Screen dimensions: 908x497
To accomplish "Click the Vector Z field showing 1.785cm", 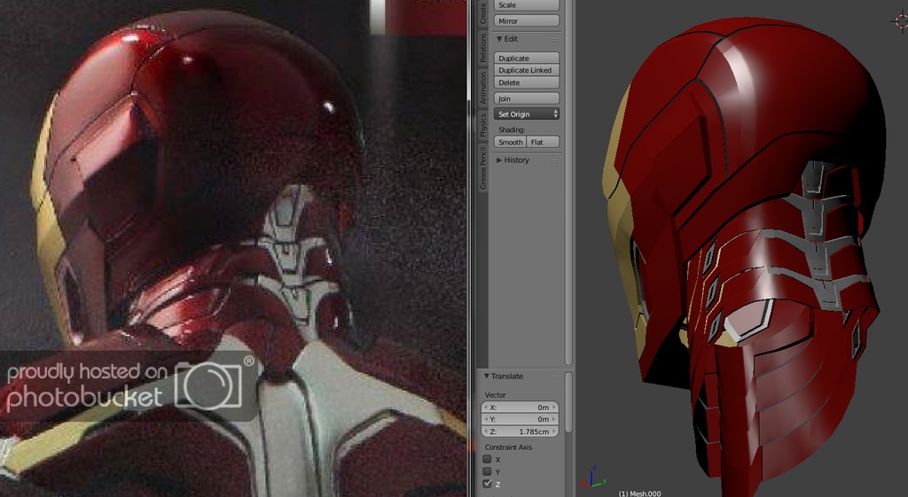I will 520,431.
